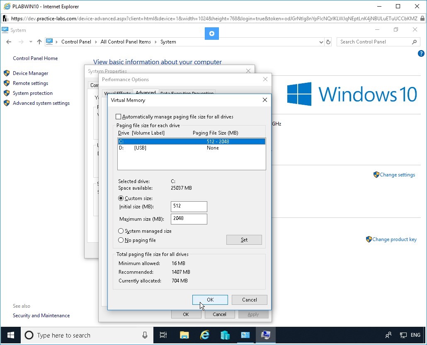Screen dimensions: 427x345
Task: Click the Initial size (MB) field
Action: [189, 207]
